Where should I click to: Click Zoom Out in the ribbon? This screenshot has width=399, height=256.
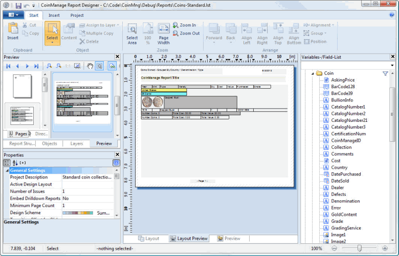[186, 33]
